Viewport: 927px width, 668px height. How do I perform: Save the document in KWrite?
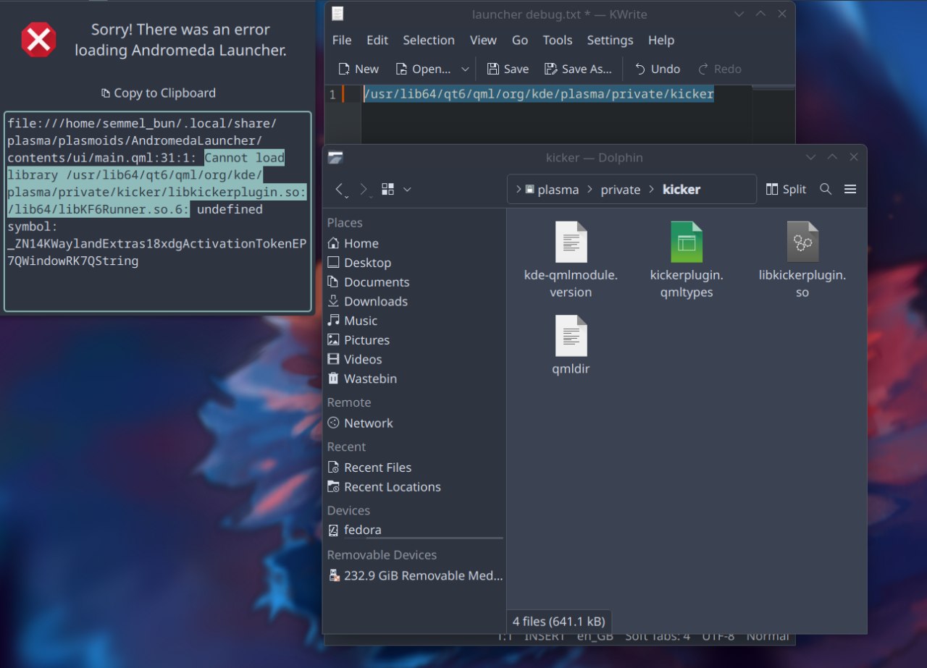[x=508, y=69]
